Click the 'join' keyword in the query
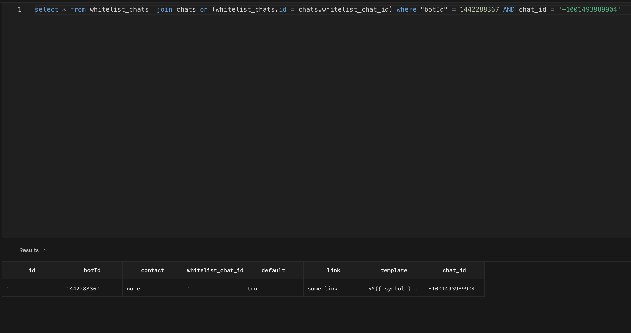The height and width of the screenshot is (333, 631). tap(165, 10)
